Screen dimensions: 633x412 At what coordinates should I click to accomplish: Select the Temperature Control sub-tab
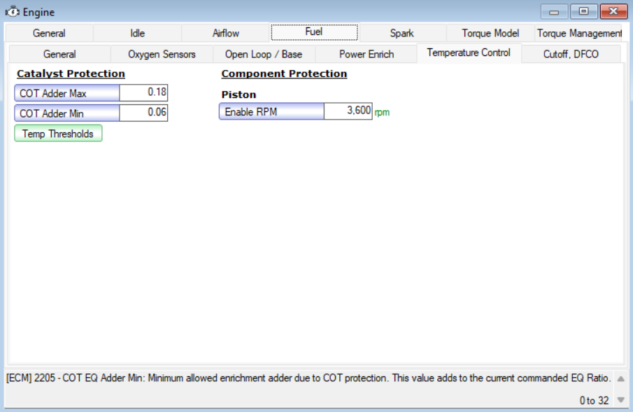tap(469, 53)
